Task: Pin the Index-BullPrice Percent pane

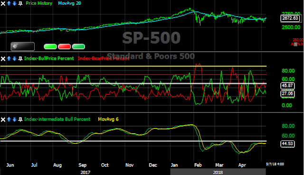Action: pos(20,58)
